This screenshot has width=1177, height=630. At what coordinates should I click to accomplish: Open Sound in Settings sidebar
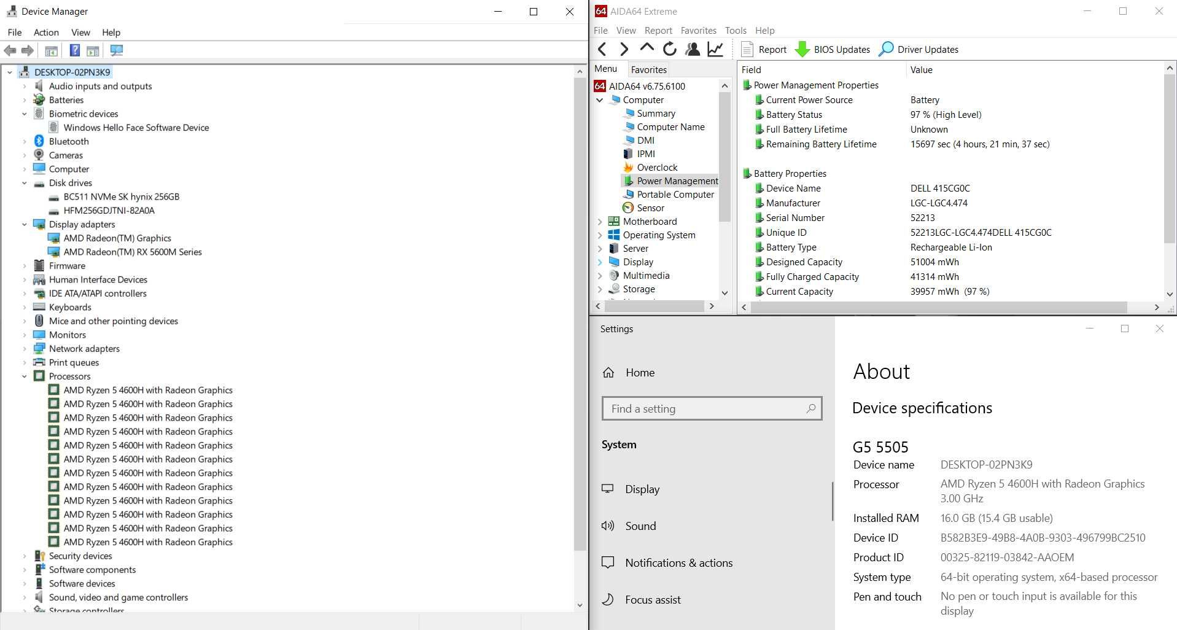click(x=640, y=526)
